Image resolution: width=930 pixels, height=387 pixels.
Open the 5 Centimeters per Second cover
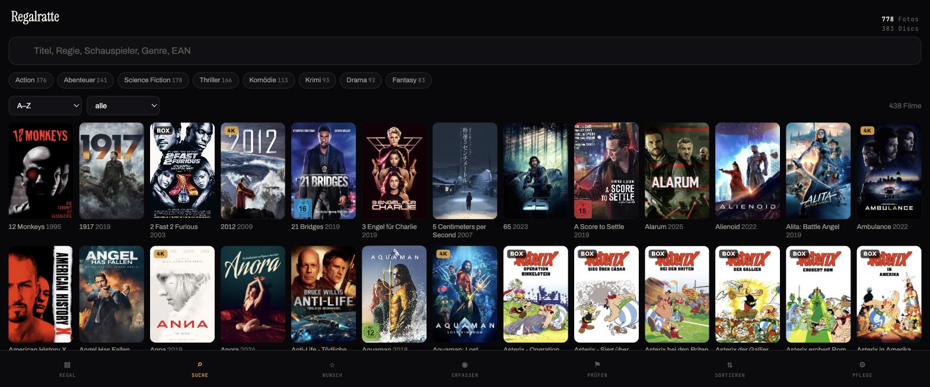pyautogui.click(x=465, y=171)
